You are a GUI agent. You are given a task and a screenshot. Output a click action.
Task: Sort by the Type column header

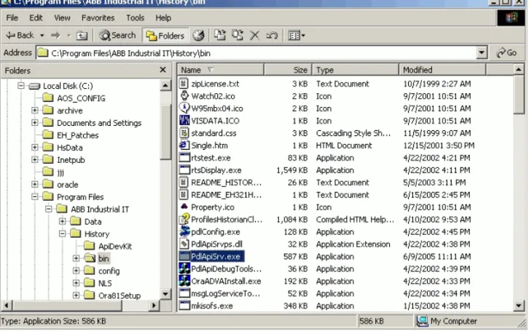(356, 70)
